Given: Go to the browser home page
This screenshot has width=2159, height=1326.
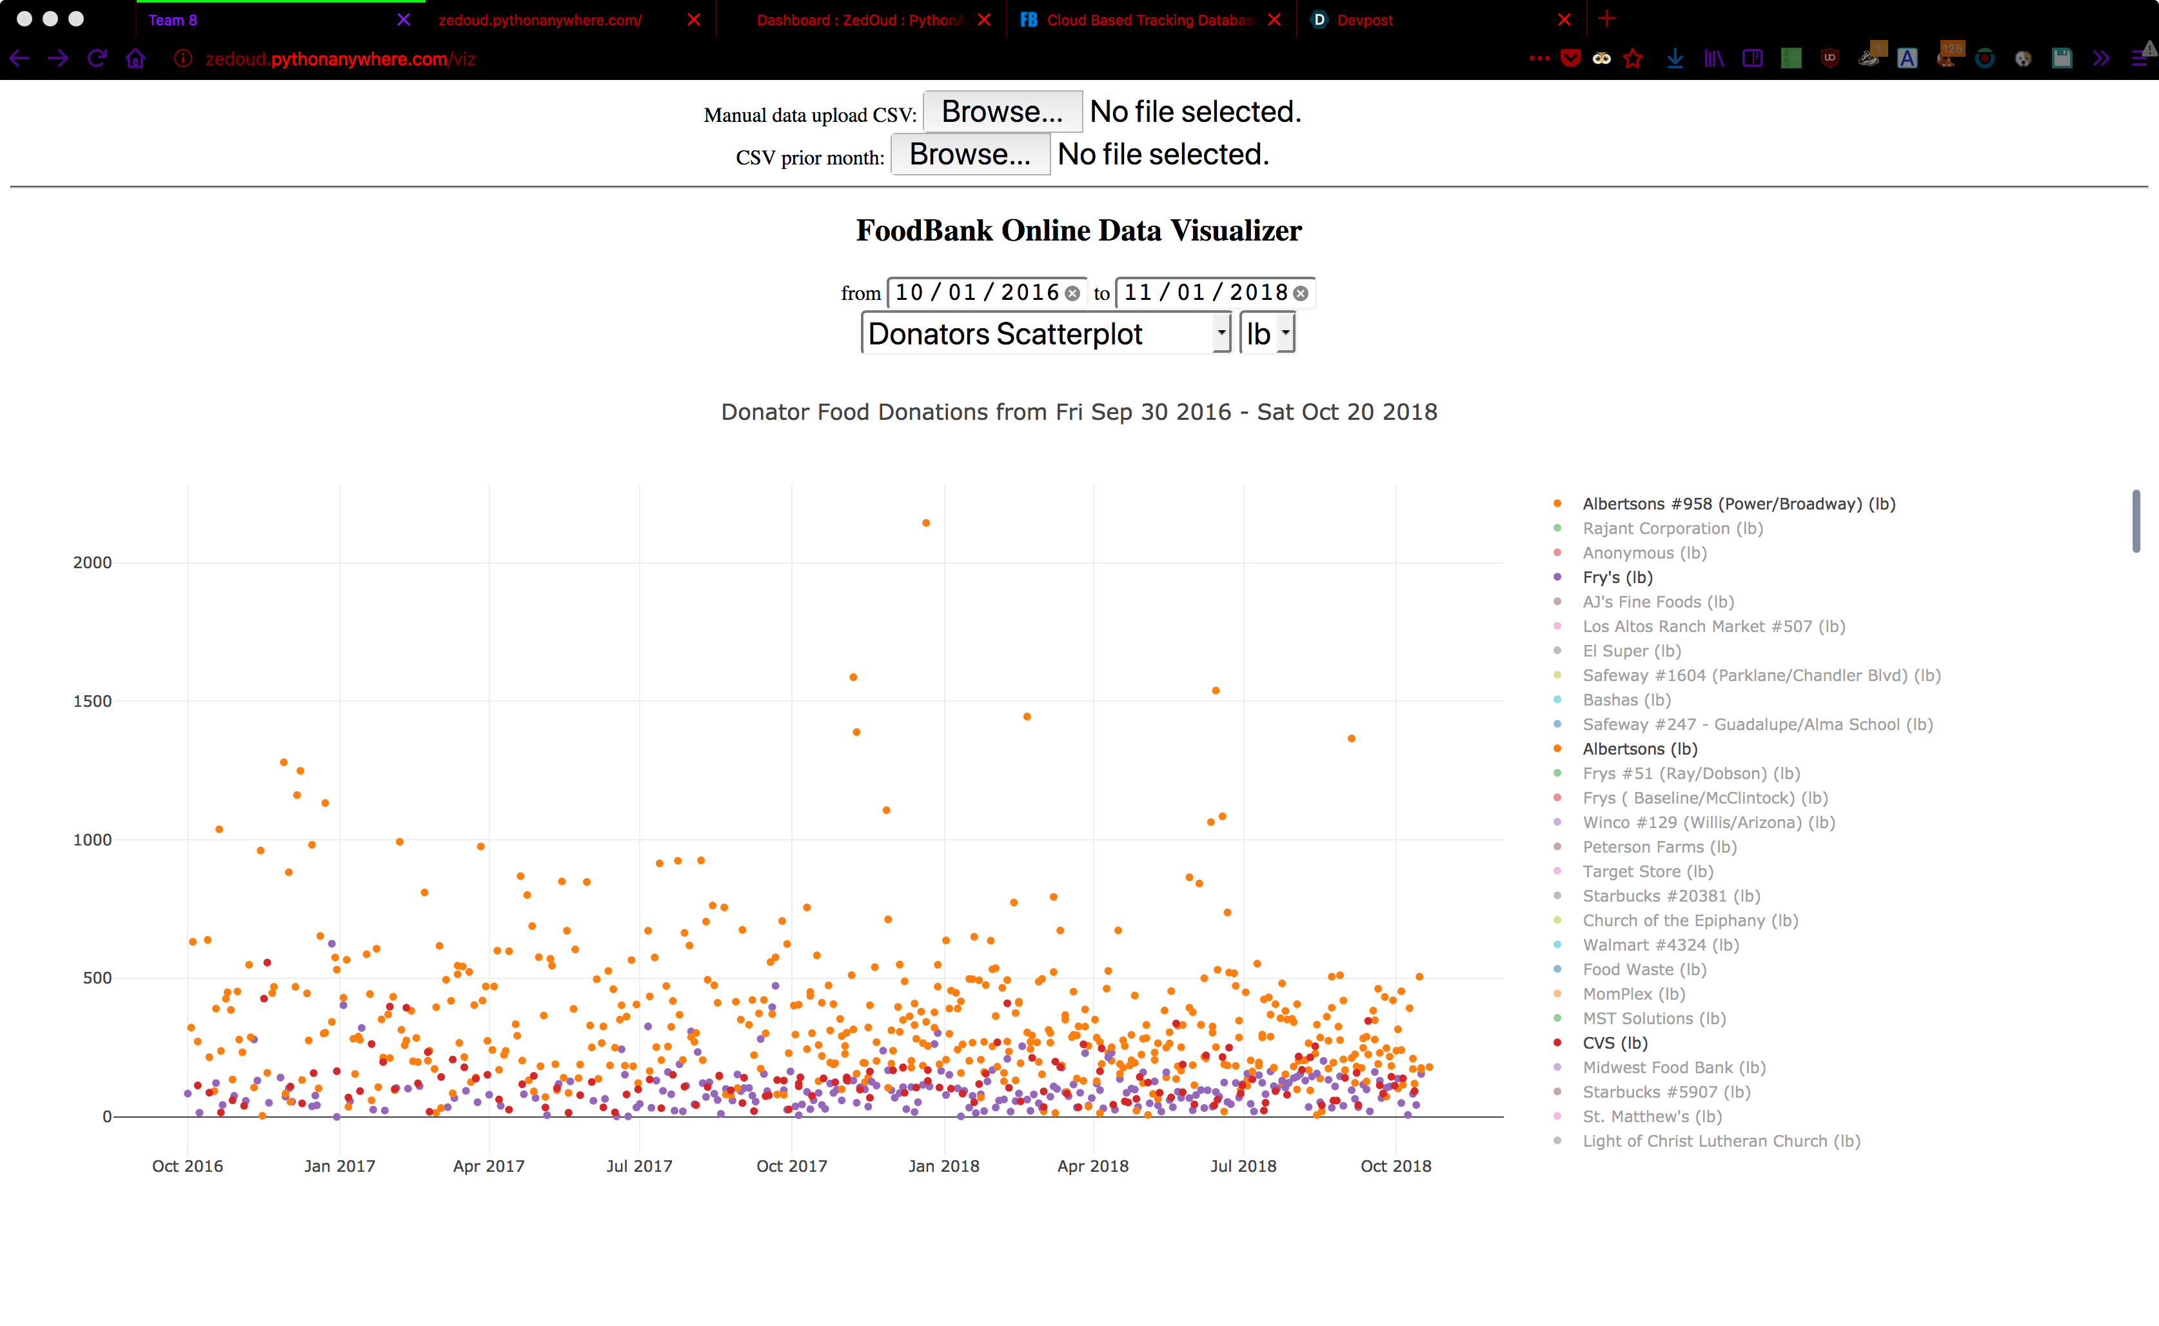Looking at the screenshot, I should click(135, 59).
